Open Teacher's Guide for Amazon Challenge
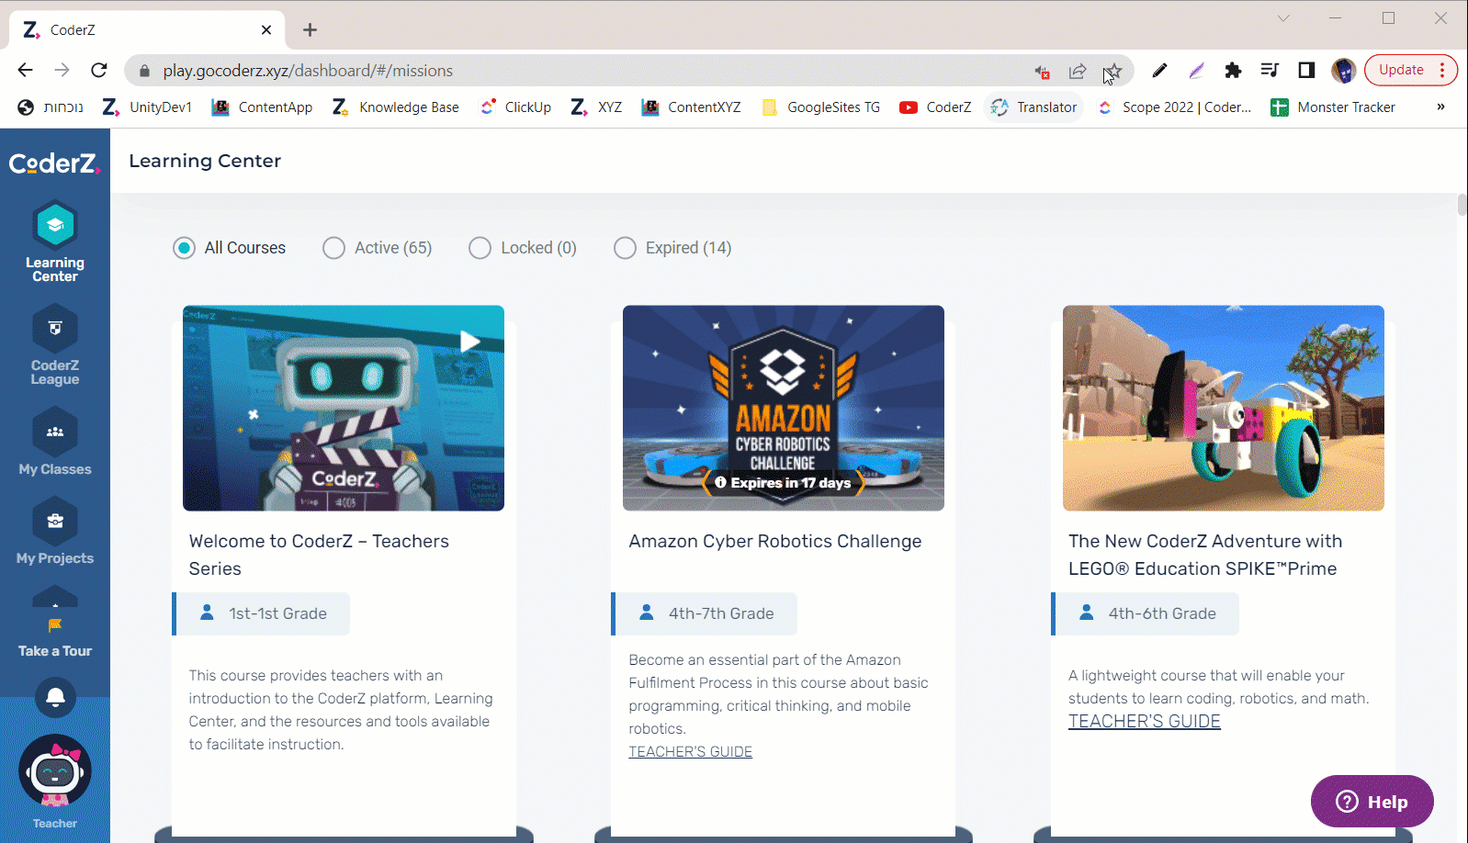This screenshot has height=843, width=1468. tap(690, 752)
